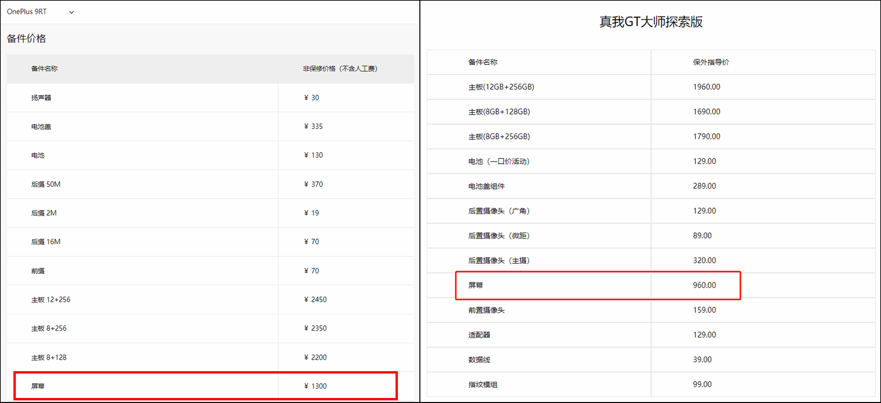
Task: Click the 129.00 price for 适配器
Action: tap(705, 335)
